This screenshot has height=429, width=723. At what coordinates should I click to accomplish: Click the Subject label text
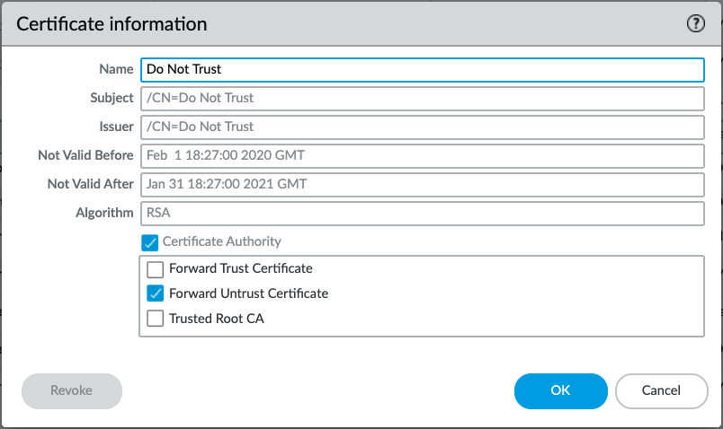point(111,98)
